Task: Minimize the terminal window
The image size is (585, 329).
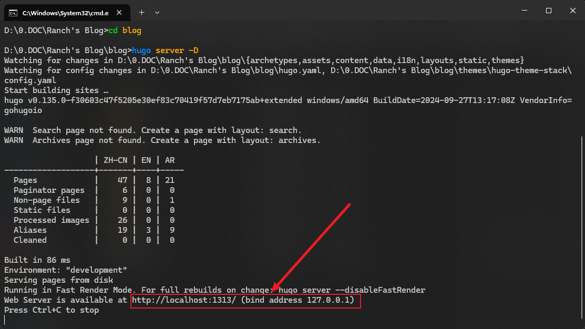Action: point(524,11)
